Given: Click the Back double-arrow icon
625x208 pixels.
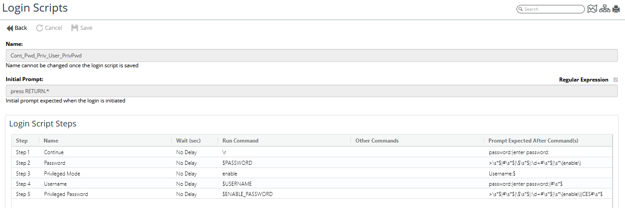Looking at the screenshot, I should [x=10, y=28].
